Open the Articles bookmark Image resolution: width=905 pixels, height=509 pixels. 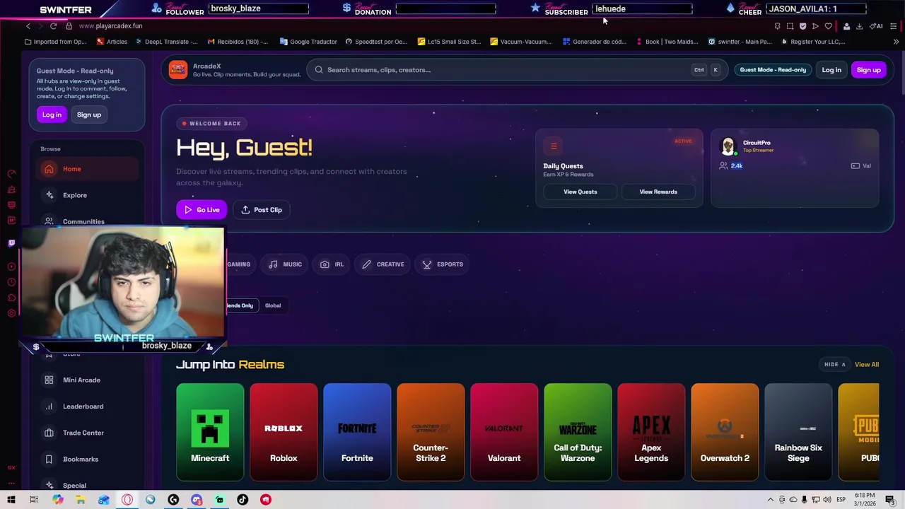[x=112, y=42]
